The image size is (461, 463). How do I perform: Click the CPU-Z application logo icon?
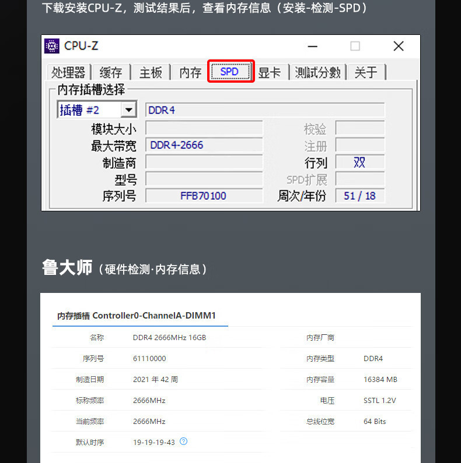(x=52, y=46)
